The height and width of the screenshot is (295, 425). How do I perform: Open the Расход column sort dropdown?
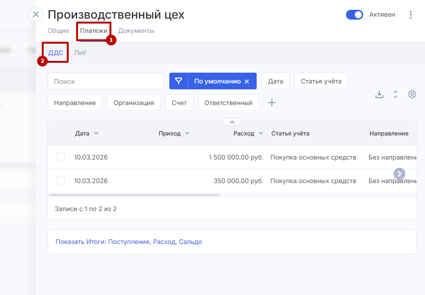[x=261, y=134]
